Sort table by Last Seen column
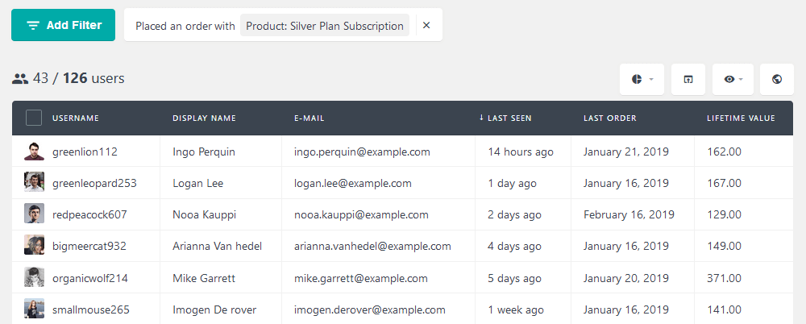806x324 pixels. [509, 118]
